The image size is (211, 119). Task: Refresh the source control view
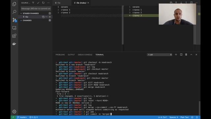click(43, 3)
